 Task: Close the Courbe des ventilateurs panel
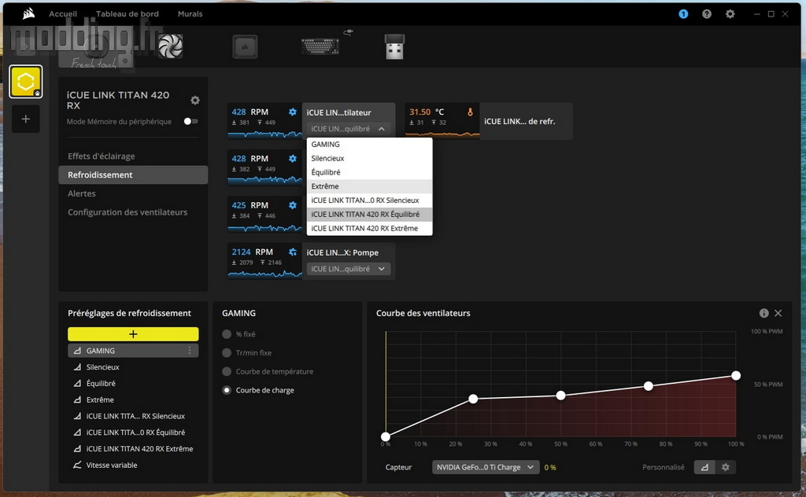pos(778,313)
